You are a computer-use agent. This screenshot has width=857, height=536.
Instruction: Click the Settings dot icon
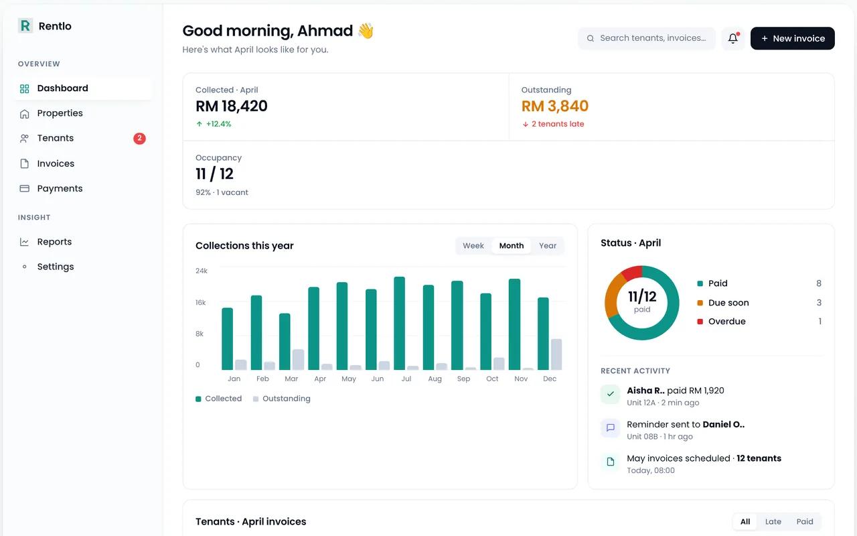pyautogui.click(x=25, y=267)
